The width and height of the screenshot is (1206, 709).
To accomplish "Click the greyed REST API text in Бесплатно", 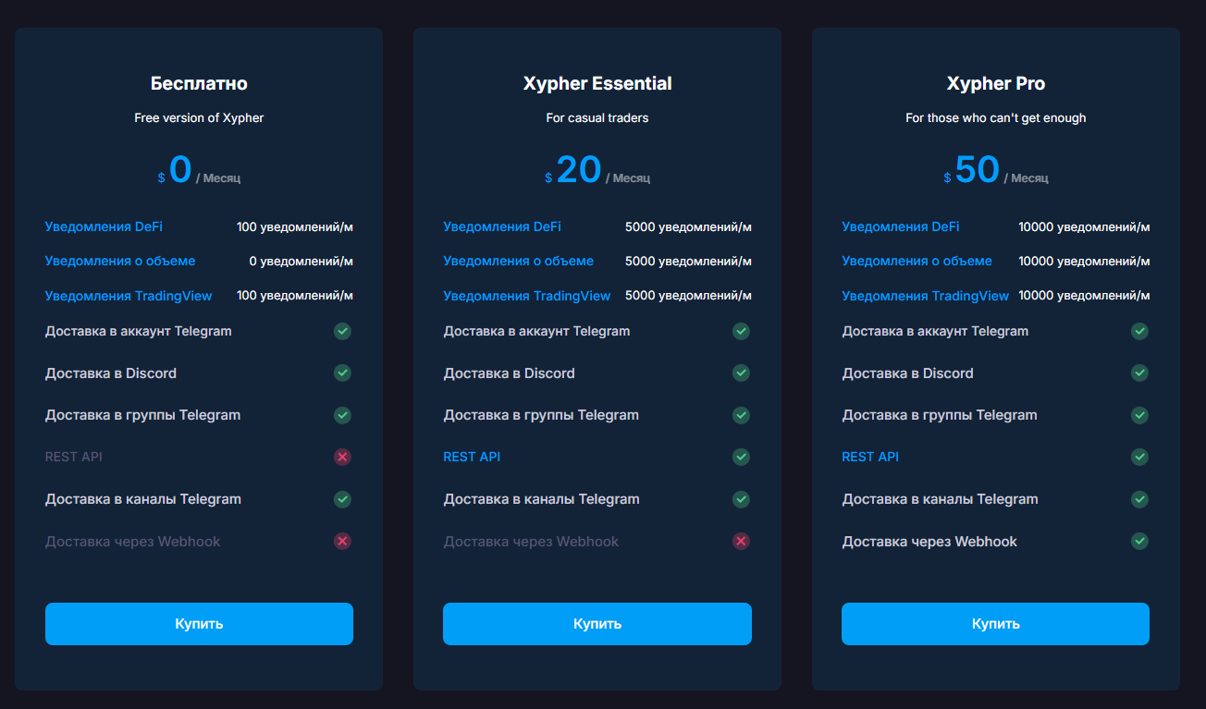I will [74, 457].
